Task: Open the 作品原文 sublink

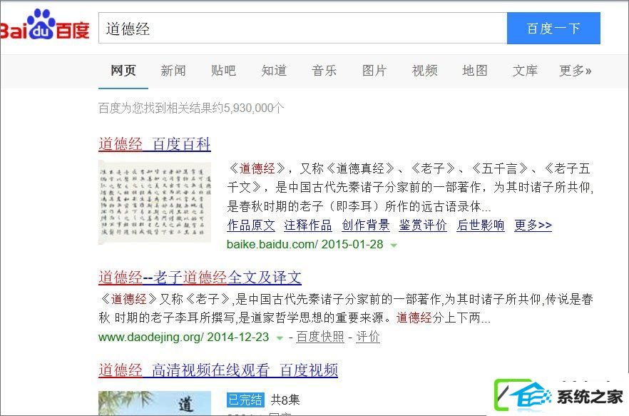Action: click(251, 225)
